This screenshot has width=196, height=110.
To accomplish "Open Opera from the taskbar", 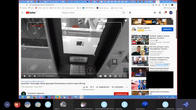I will [52, 97].
